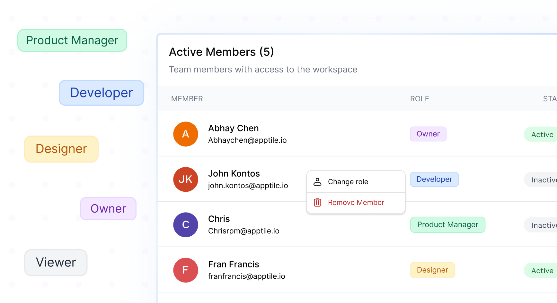Choose Remove Member from the context menu
This screenshot has height=303, width=557.
point(356,203)
